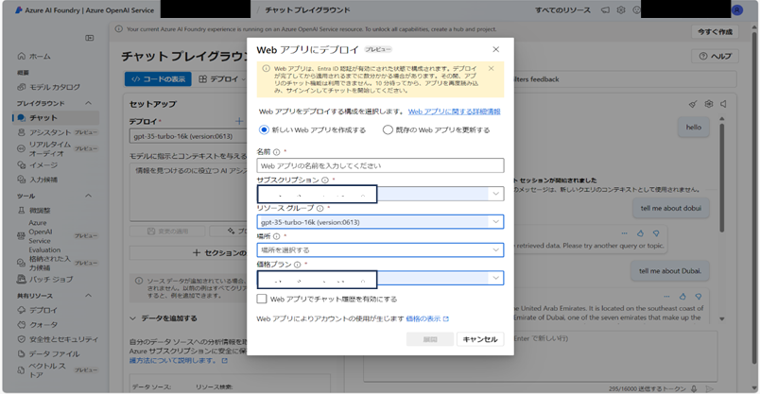Open データ ファイル in the sidebar

tap(48, 353)
